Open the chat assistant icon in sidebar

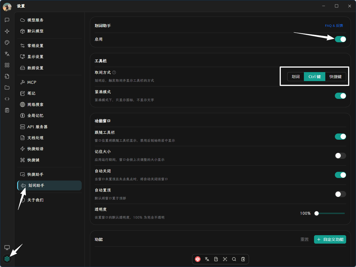tap(7, 20)
